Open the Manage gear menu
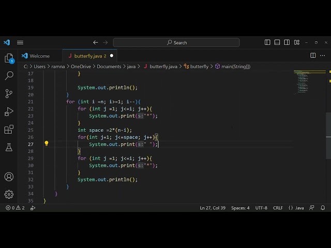 click(x=9, y=194)
